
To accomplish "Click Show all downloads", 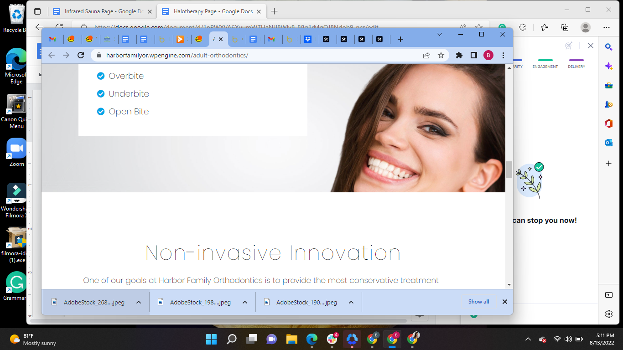I will pyautogui.click(x=478, y=302).
